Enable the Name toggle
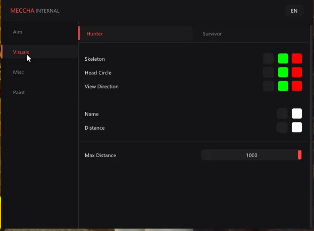The width and height of the screenshot is (314, 231). [x=282, y=113]
